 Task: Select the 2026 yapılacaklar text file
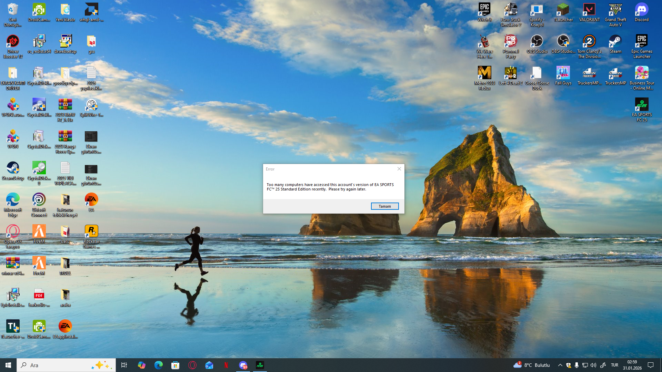pos(91,78)
